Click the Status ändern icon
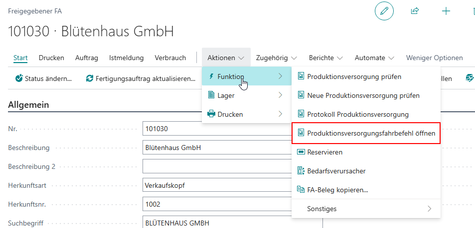Image resolution: width=475 pixels, height=228 pixels. (x=19, y=78)
